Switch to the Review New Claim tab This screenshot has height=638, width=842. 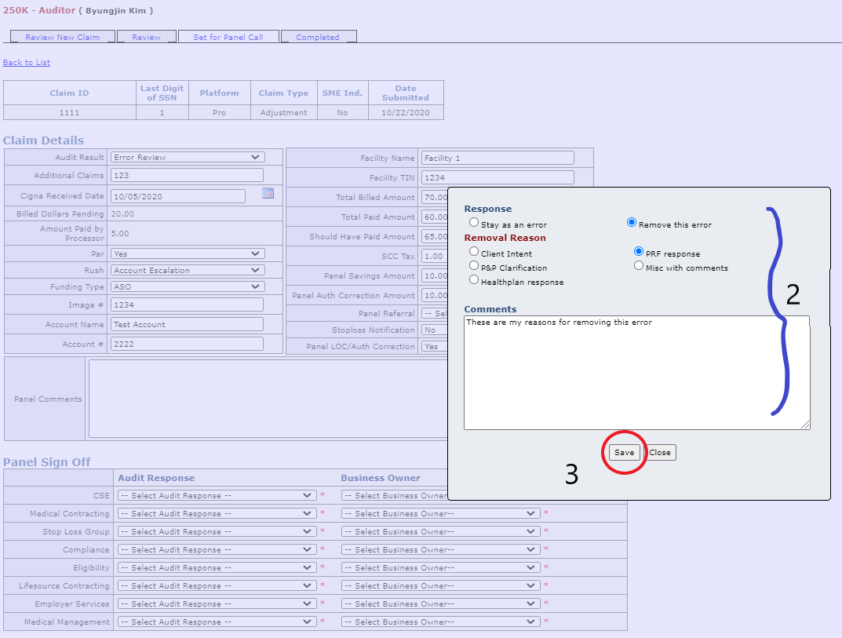coord(62,37)
